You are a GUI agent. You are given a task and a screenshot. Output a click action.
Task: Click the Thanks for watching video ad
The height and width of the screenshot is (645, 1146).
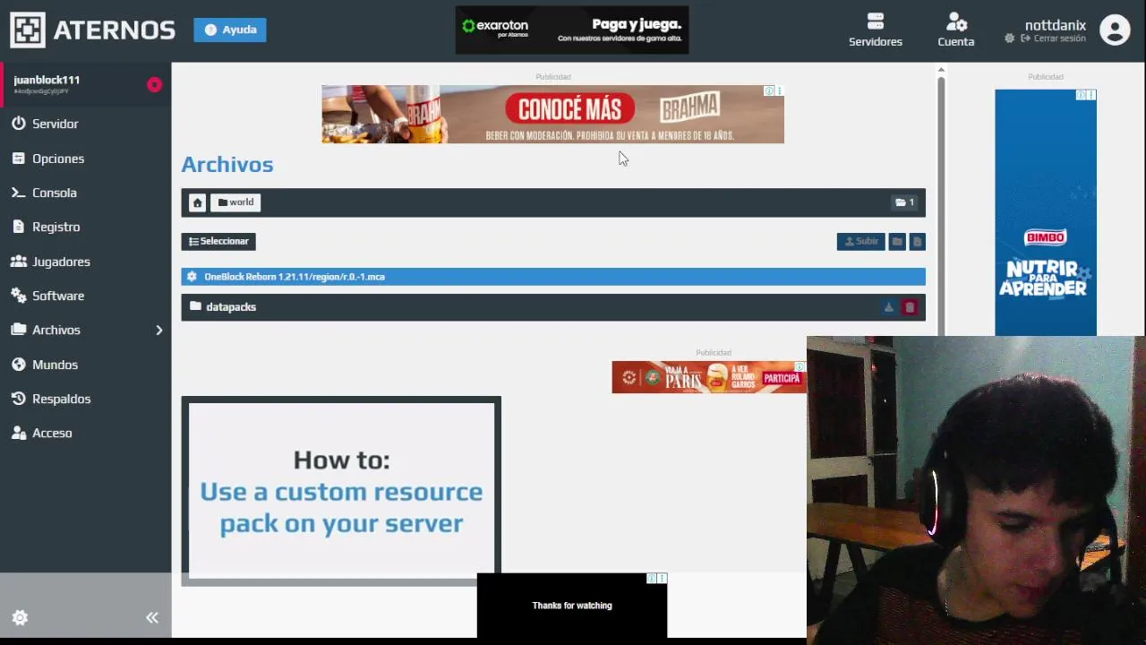tap(572, 606)
